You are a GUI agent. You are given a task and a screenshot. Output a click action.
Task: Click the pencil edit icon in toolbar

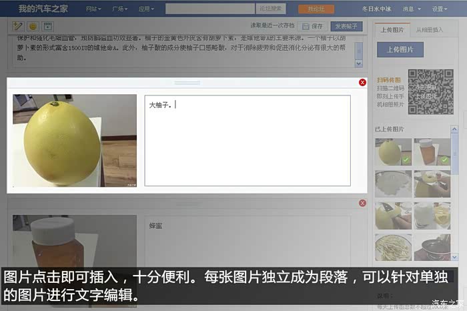point(17,26)
